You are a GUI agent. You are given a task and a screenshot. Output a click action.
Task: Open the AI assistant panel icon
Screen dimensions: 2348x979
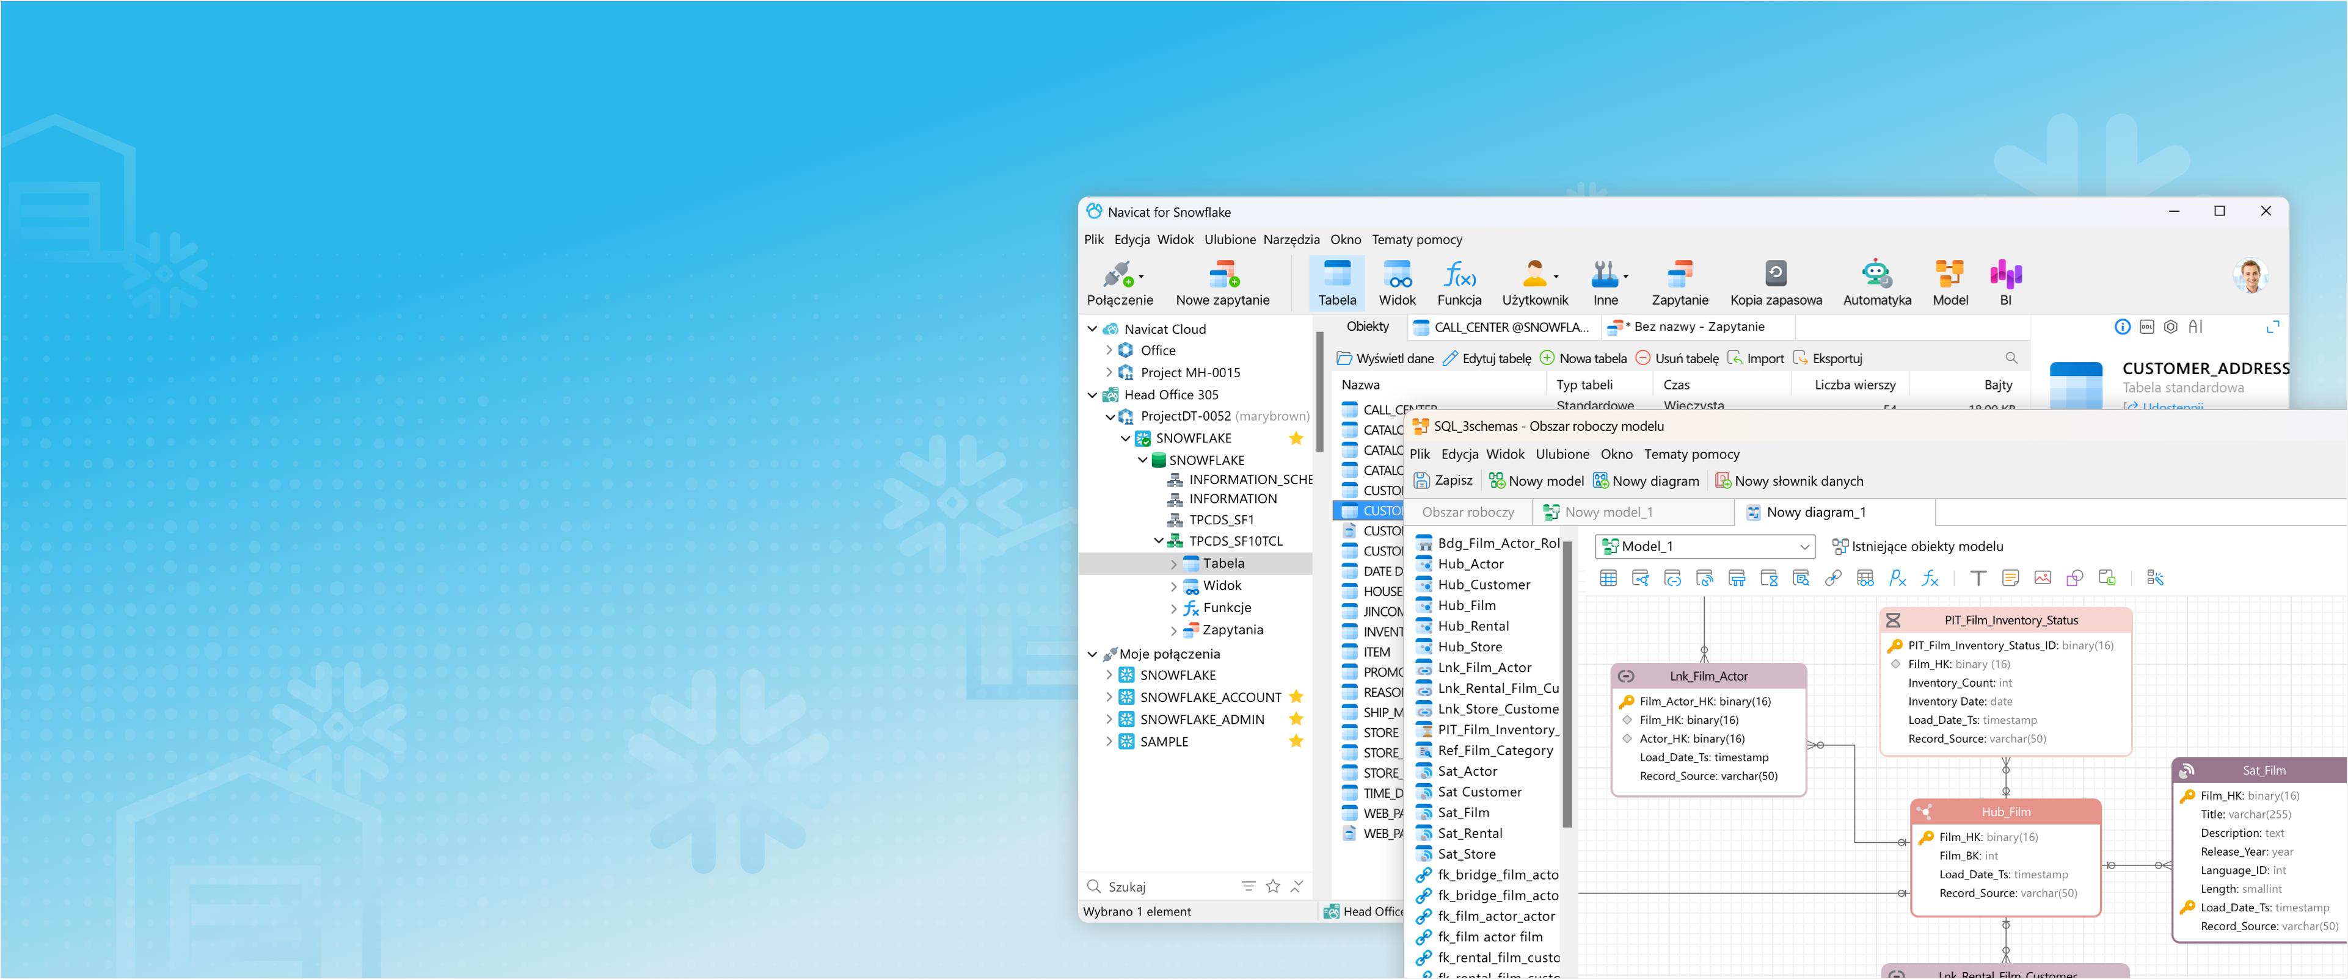[2196, 326]
